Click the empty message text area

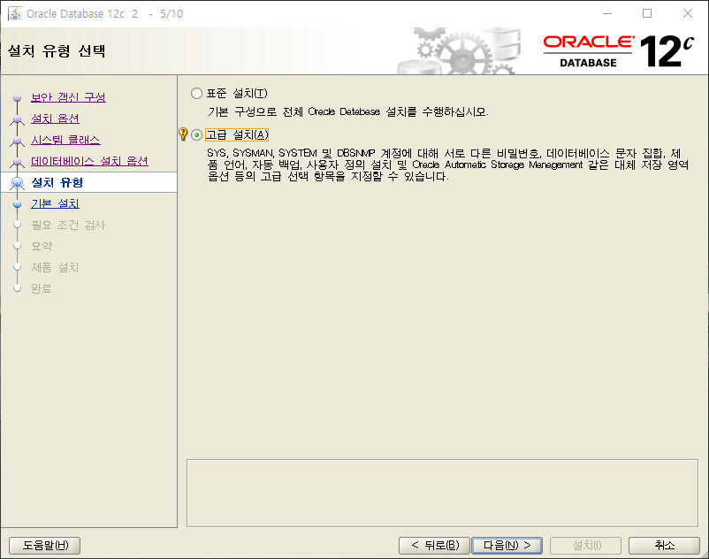click(x=442, y=494)
